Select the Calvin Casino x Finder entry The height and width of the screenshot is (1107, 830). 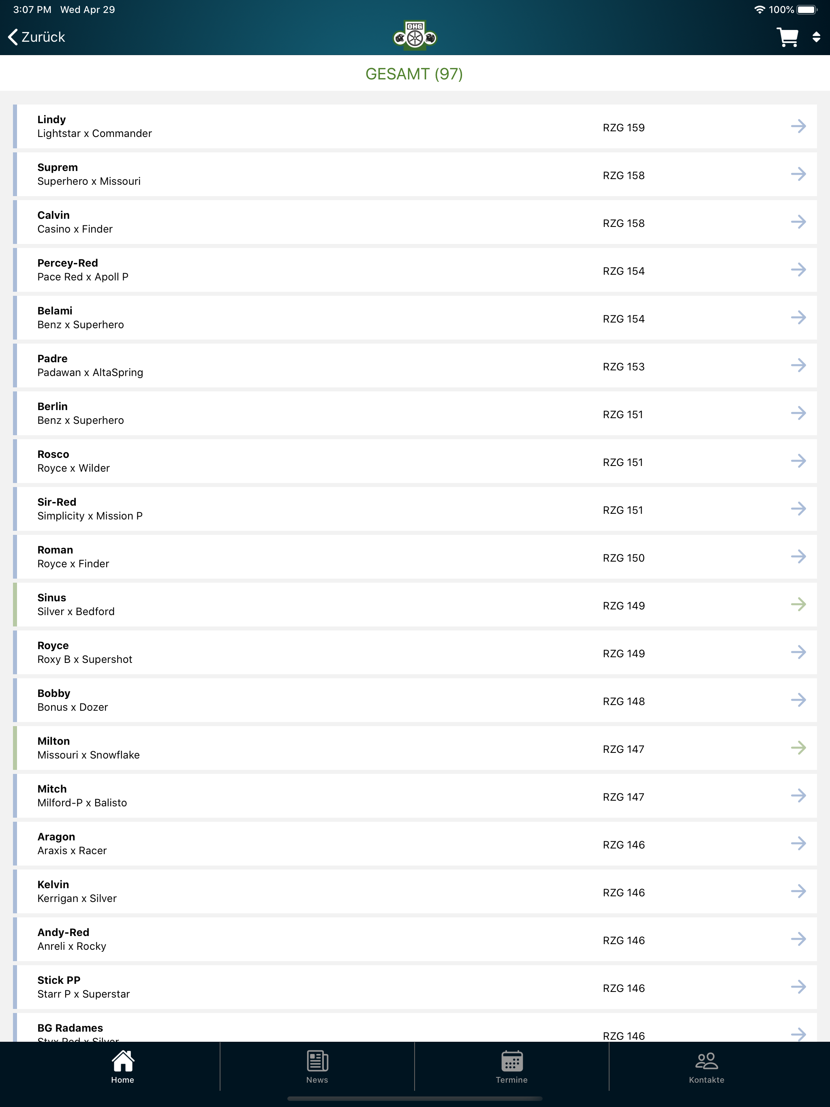click(415, 222)
